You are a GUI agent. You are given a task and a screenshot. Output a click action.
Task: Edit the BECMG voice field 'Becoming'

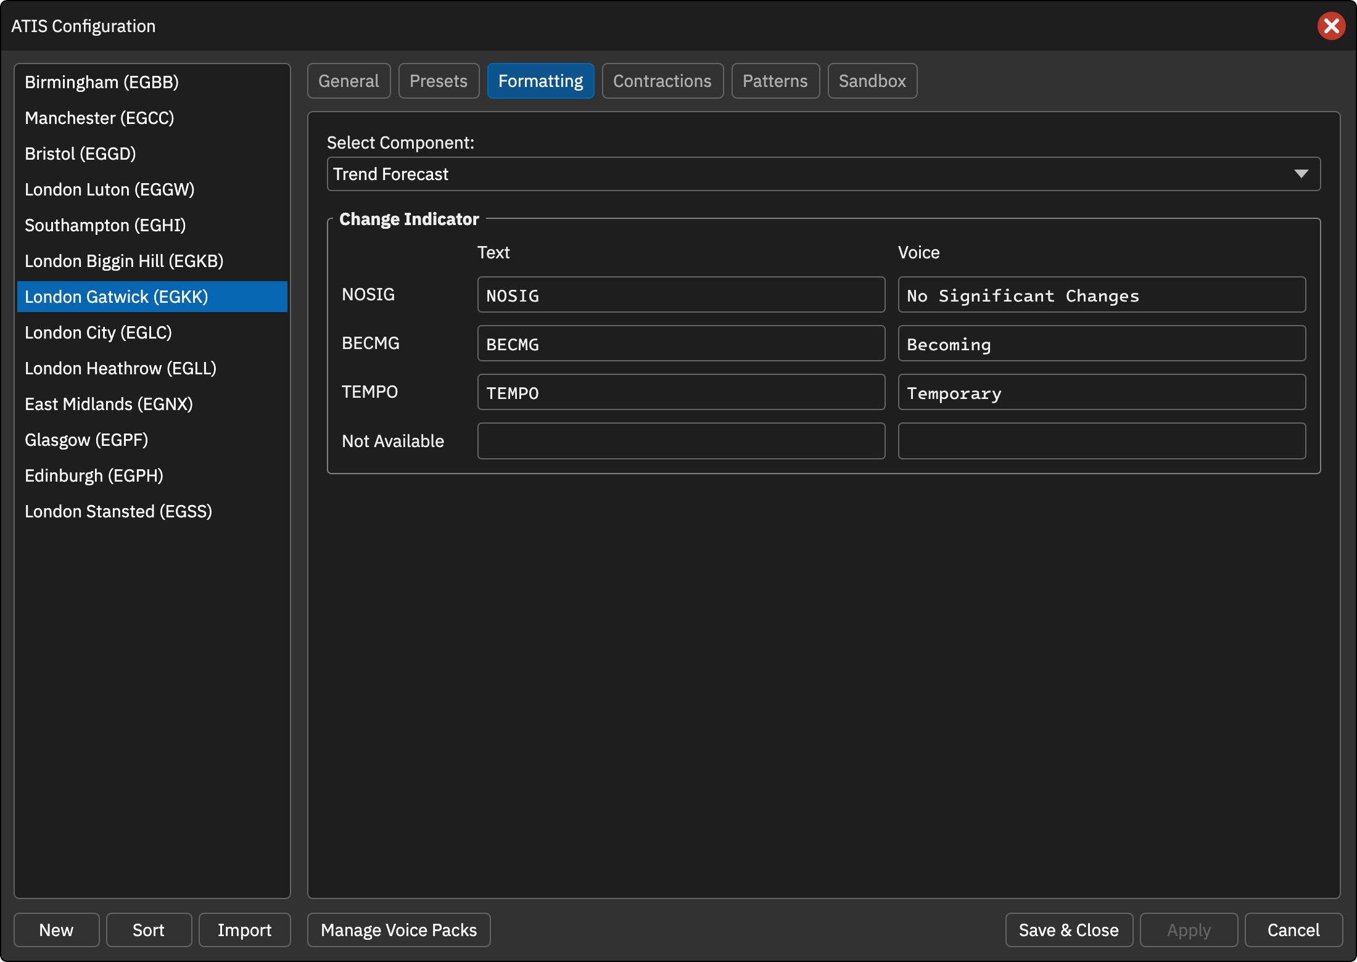tap(1102, 343)
